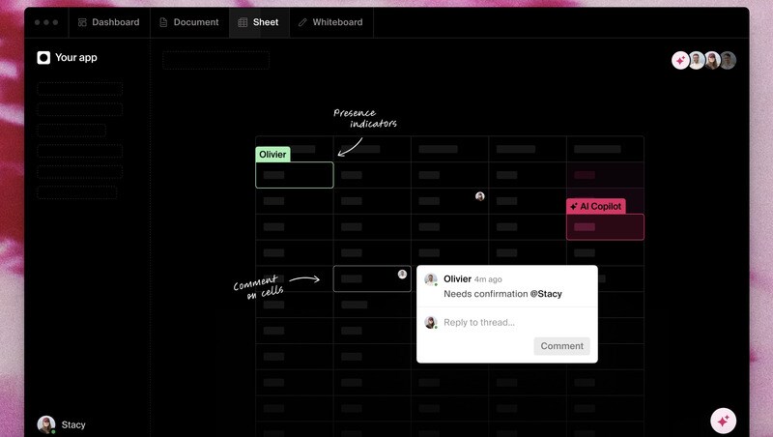Image resolution: width=773 pixels, height=437 pixels.
Task: Switch to the Document tab
Action: coord(189,22)
